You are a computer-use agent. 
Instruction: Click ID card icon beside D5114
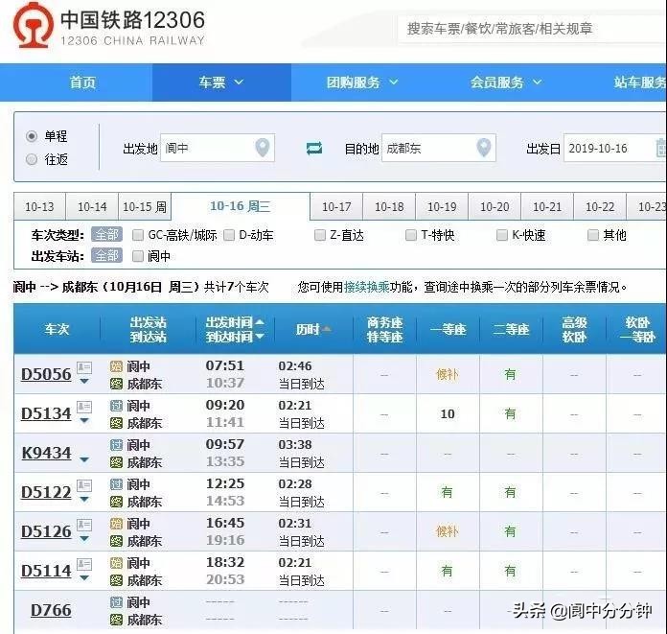pyautogui.click(x=84, y=564)
